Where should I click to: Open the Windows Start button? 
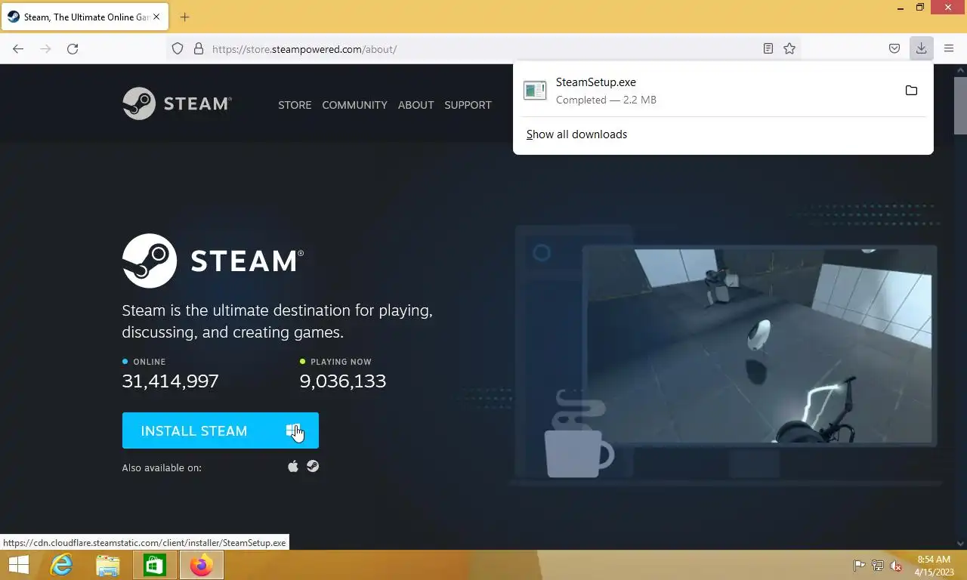(18, 565)
